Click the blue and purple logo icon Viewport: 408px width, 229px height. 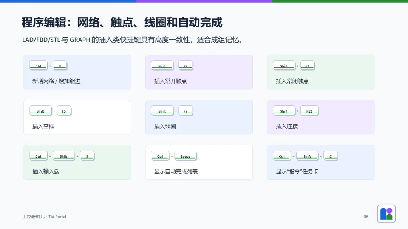point(386,214)
